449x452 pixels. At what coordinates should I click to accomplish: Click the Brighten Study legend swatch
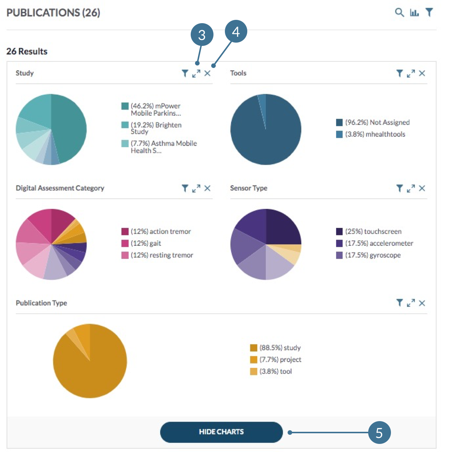125,125
